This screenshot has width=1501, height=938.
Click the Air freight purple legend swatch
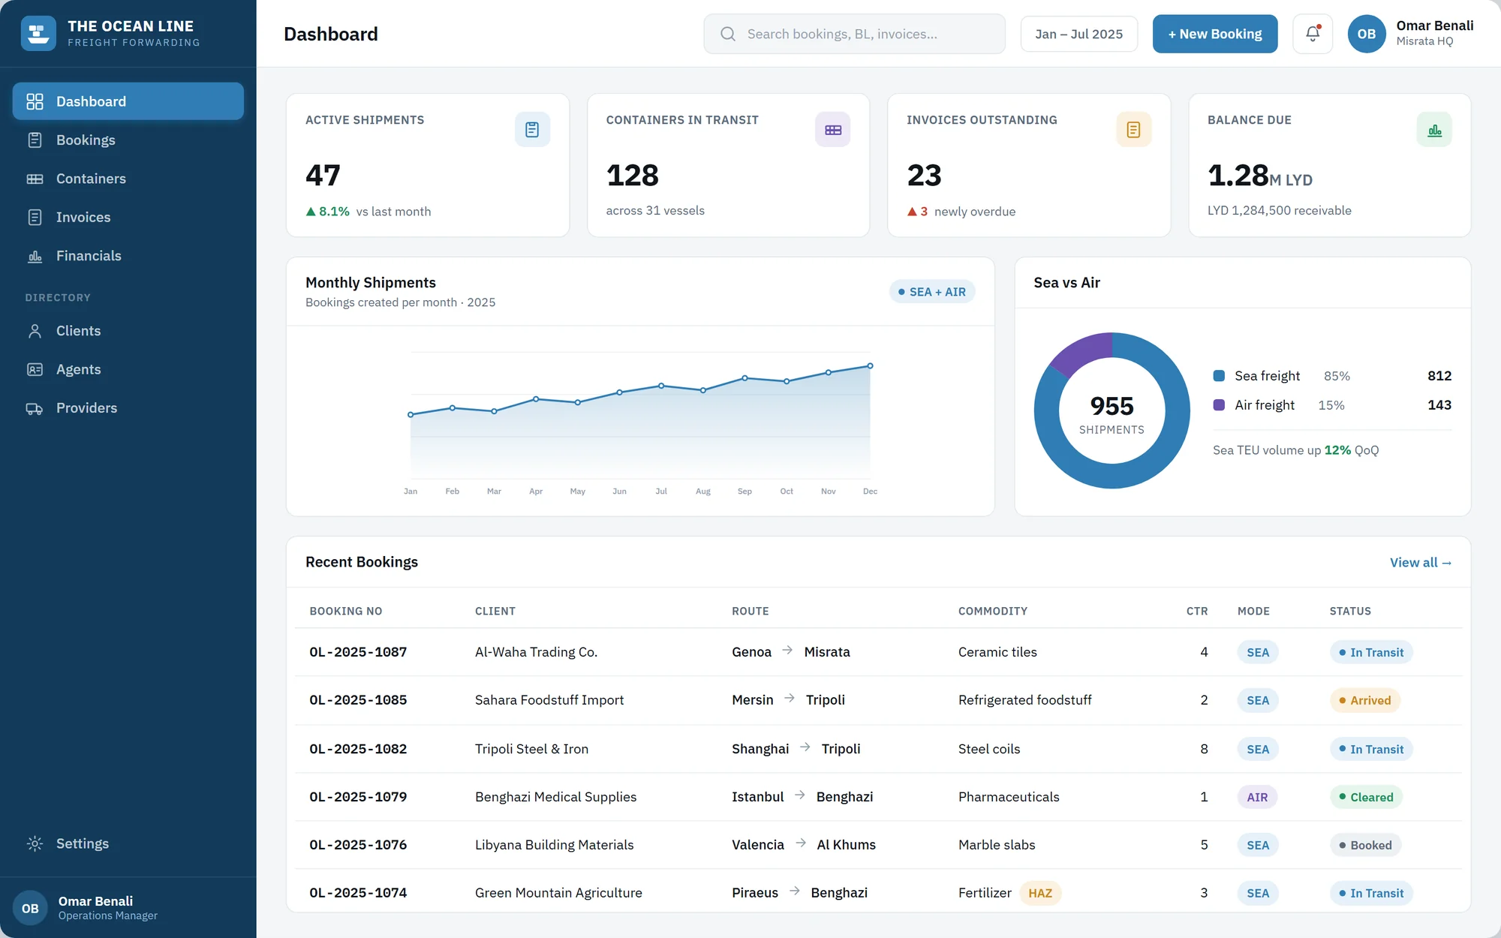click(1219, 405)
